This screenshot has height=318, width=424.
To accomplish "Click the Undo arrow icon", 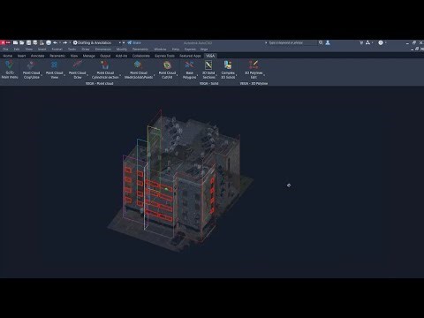I will tap(56, 43).
